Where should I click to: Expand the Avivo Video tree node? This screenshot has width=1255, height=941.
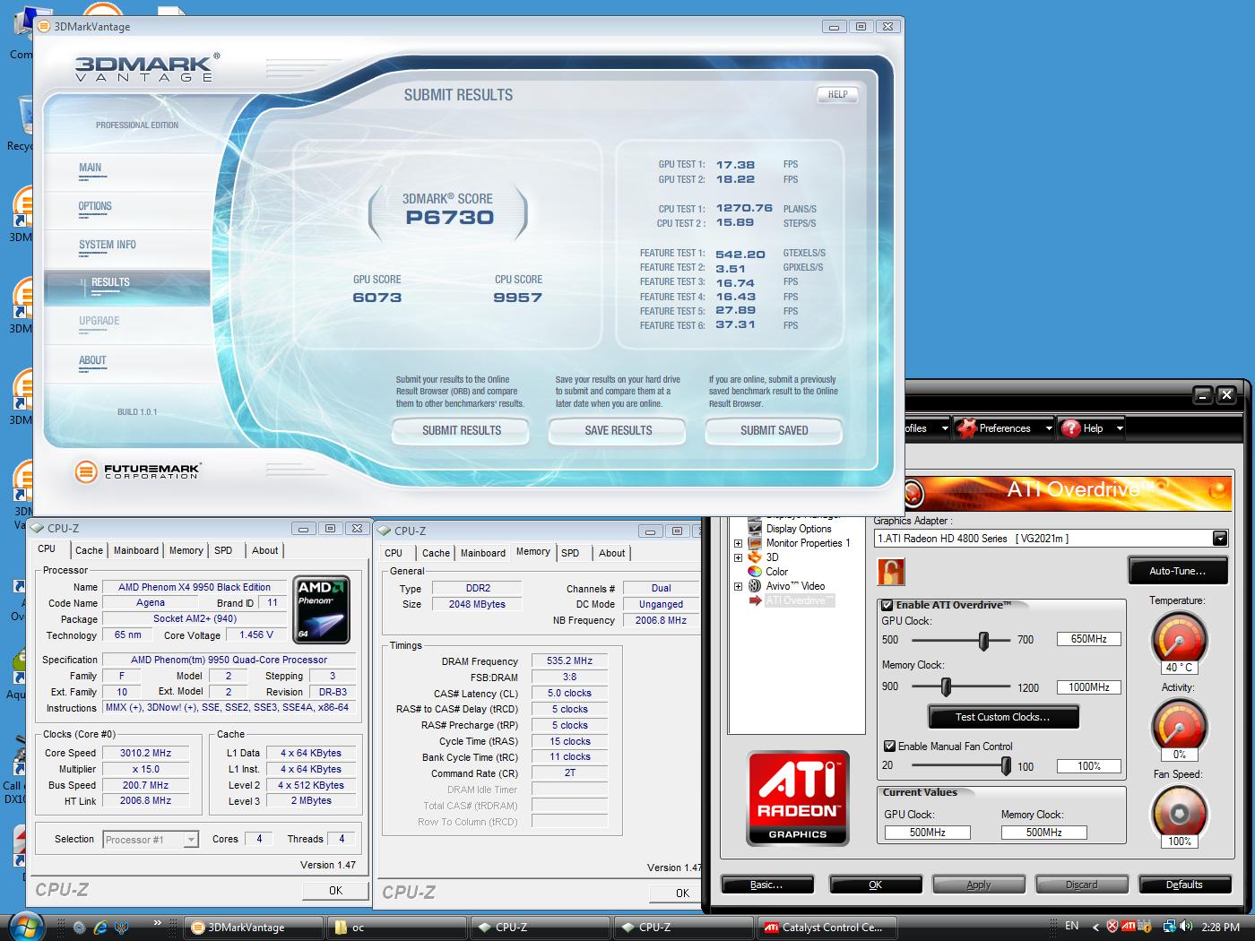coord(738,586)
